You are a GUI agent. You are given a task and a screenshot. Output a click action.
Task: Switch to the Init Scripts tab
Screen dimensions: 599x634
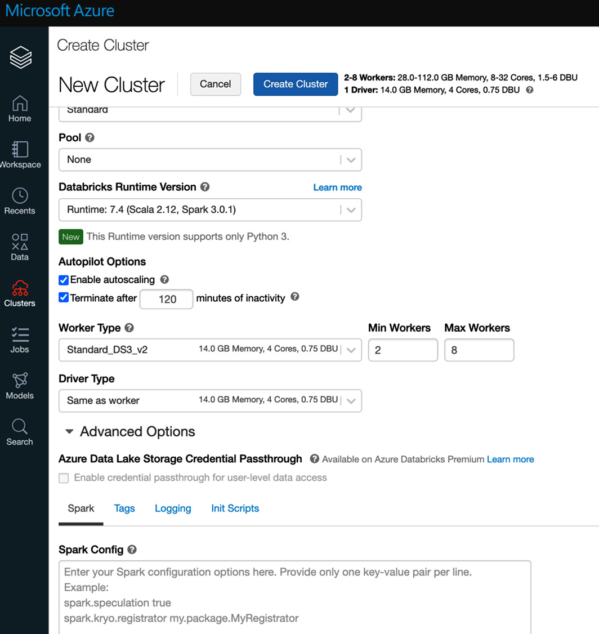235,508
